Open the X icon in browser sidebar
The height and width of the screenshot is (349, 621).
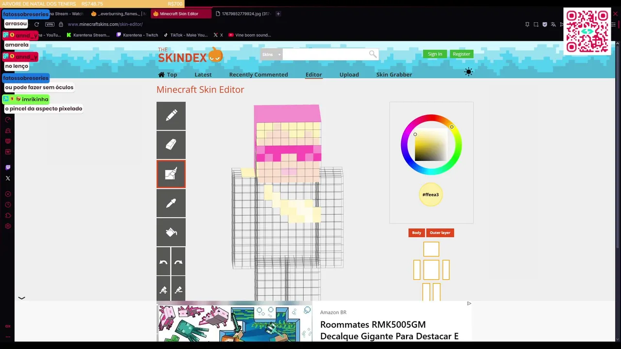pyautogui.click(x=8, y=178)
